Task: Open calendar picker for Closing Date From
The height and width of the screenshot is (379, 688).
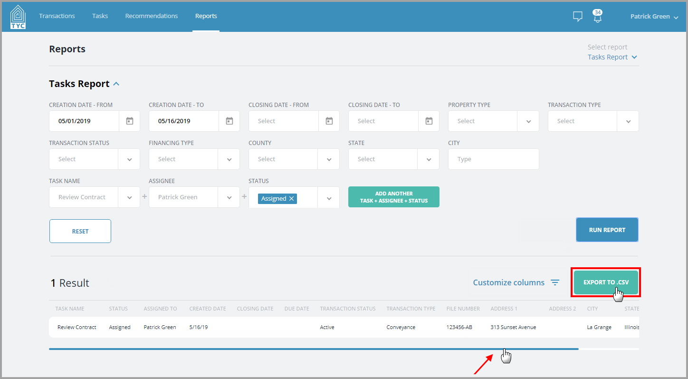Action: 329,121
